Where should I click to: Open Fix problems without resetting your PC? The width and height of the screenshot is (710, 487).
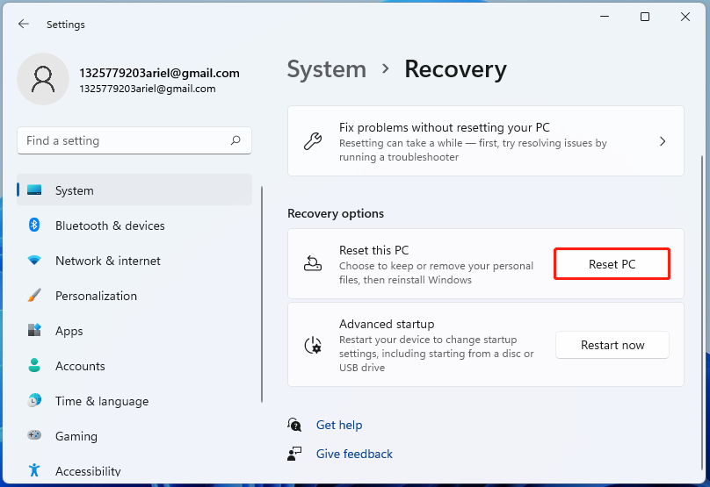pyautogui.click(x=485, y=141)
